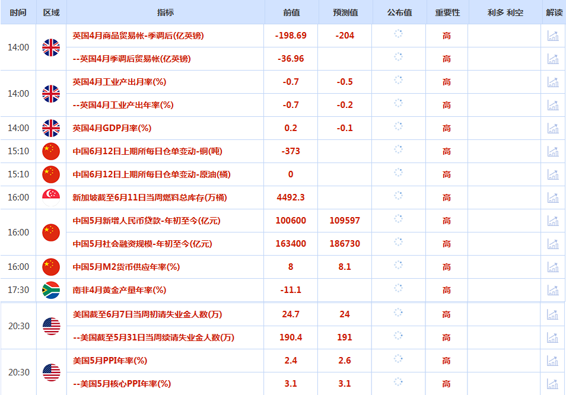Open 中国5月新增人民币贷款-年初至今 indicator
This screenshot has width=566, height=395.
(146, 221)
